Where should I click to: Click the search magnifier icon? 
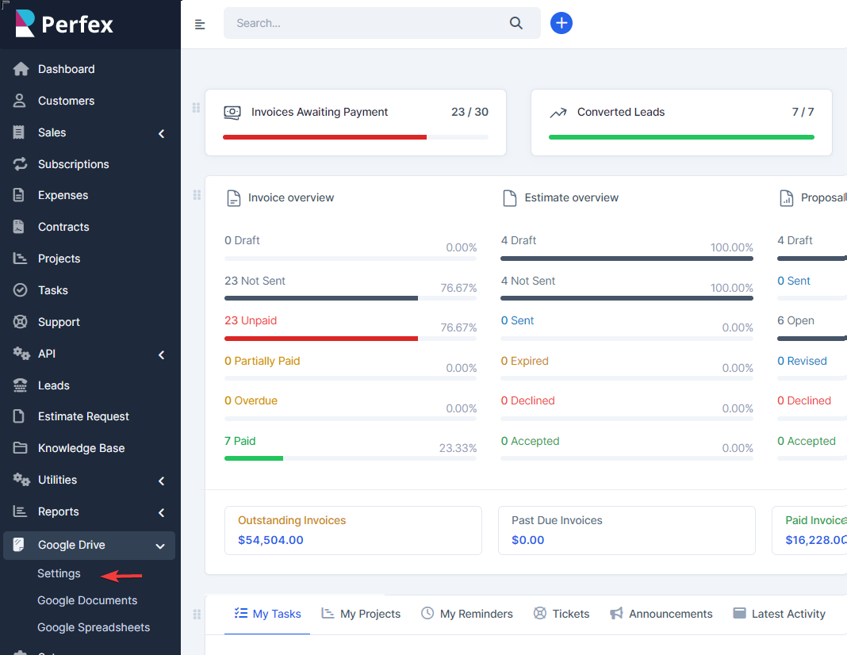[x=516, y=23]
